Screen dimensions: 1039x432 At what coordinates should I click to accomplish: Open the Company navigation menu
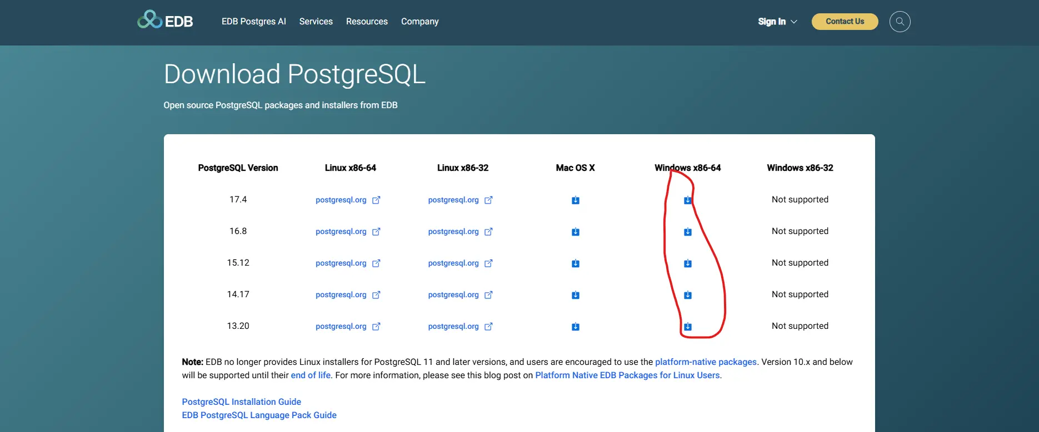(x=419, y=22)
